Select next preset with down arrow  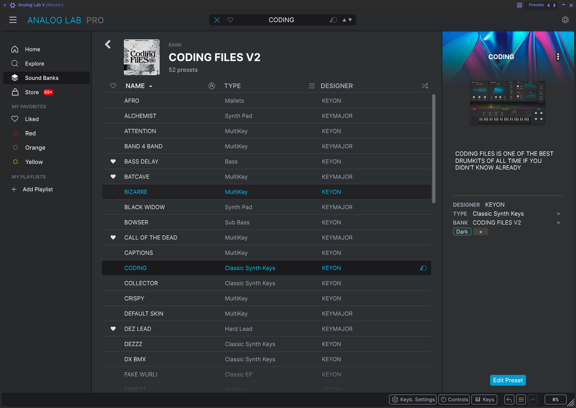pyautogui.click(x=350, y=20)
